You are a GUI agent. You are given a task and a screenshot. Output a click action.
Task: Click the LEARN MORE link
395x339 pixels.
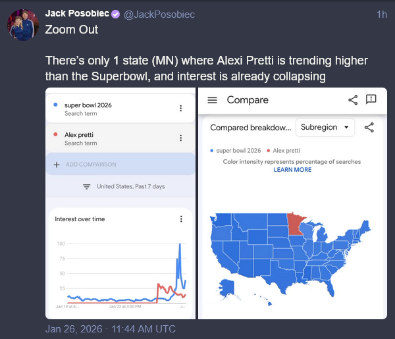[292, 170]
